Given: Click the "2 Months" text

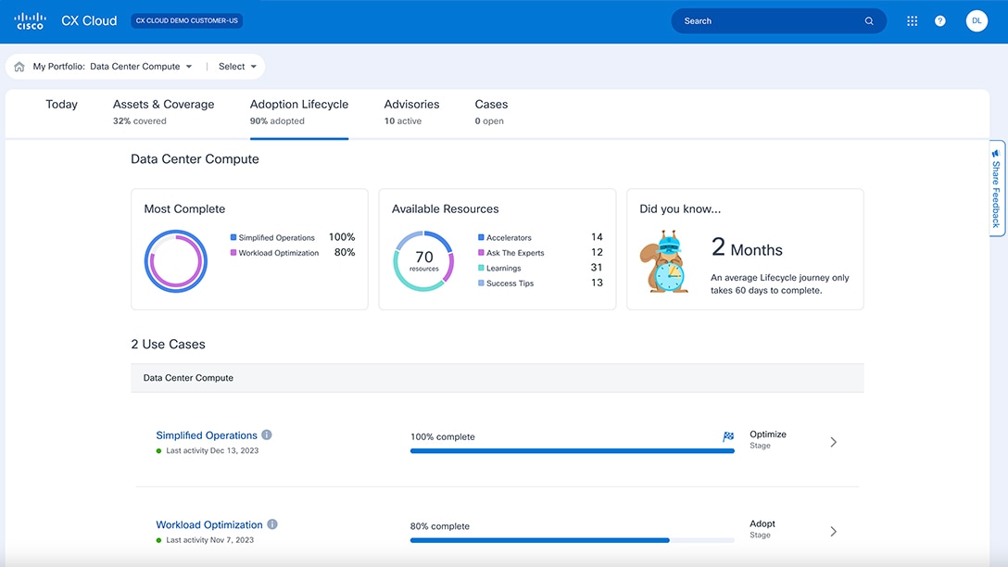Looking at the screenshot, I should pyautogui.click(x=747, y=248).
